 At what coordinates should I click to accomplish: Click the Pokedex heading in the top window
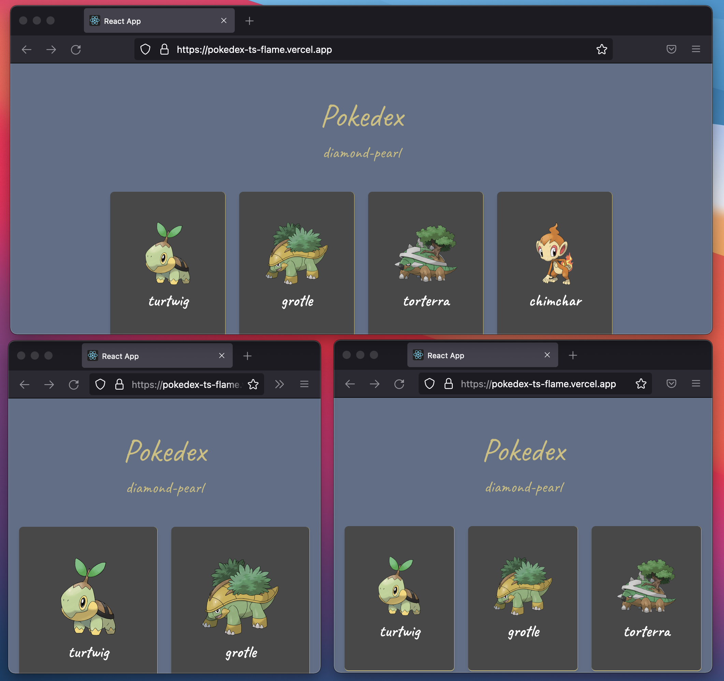363,117
